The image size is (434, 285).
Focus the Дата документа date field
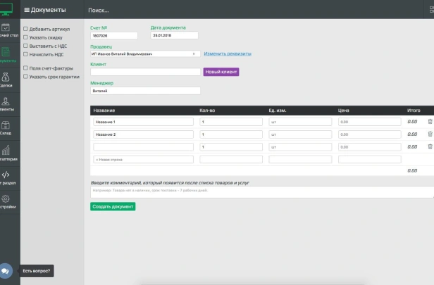click(174, 35)
